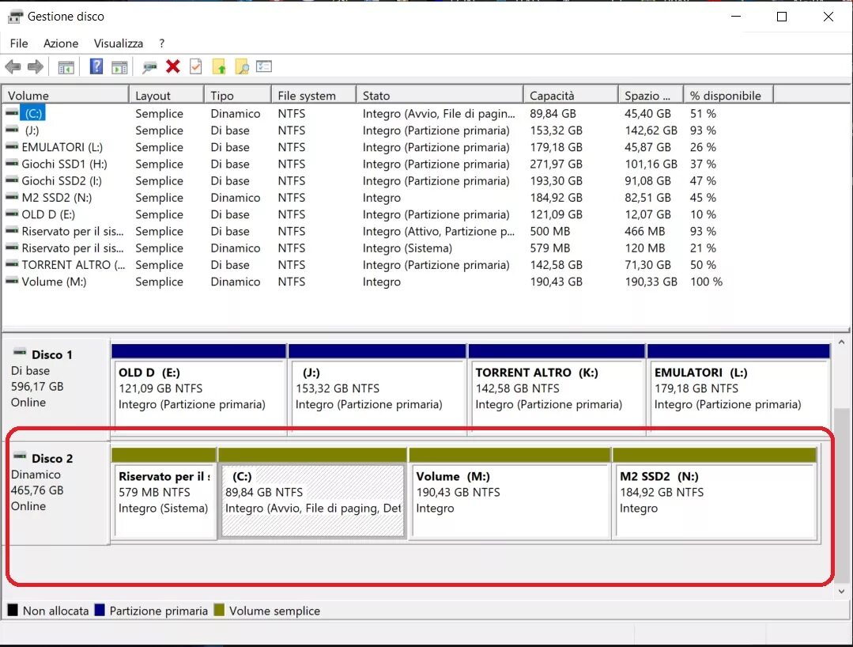The height and width of the screenshot is (647, 853).
Task: Click the Back arrow toolbar icon
Action: pyautogui.click(x=13, y=67)
